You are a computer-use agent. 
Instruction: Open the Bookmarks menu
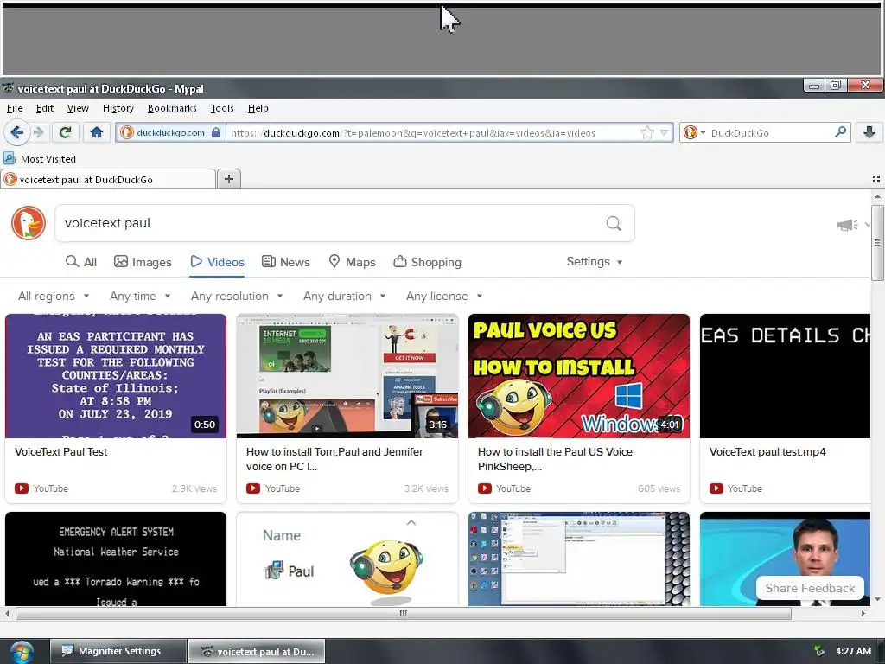click(172, 108)
